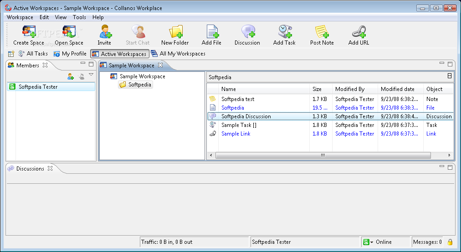The height and width of the screenshot is (252, 461).
Task: Close the Sample Workspace tab
Action: tap(160, 65)
